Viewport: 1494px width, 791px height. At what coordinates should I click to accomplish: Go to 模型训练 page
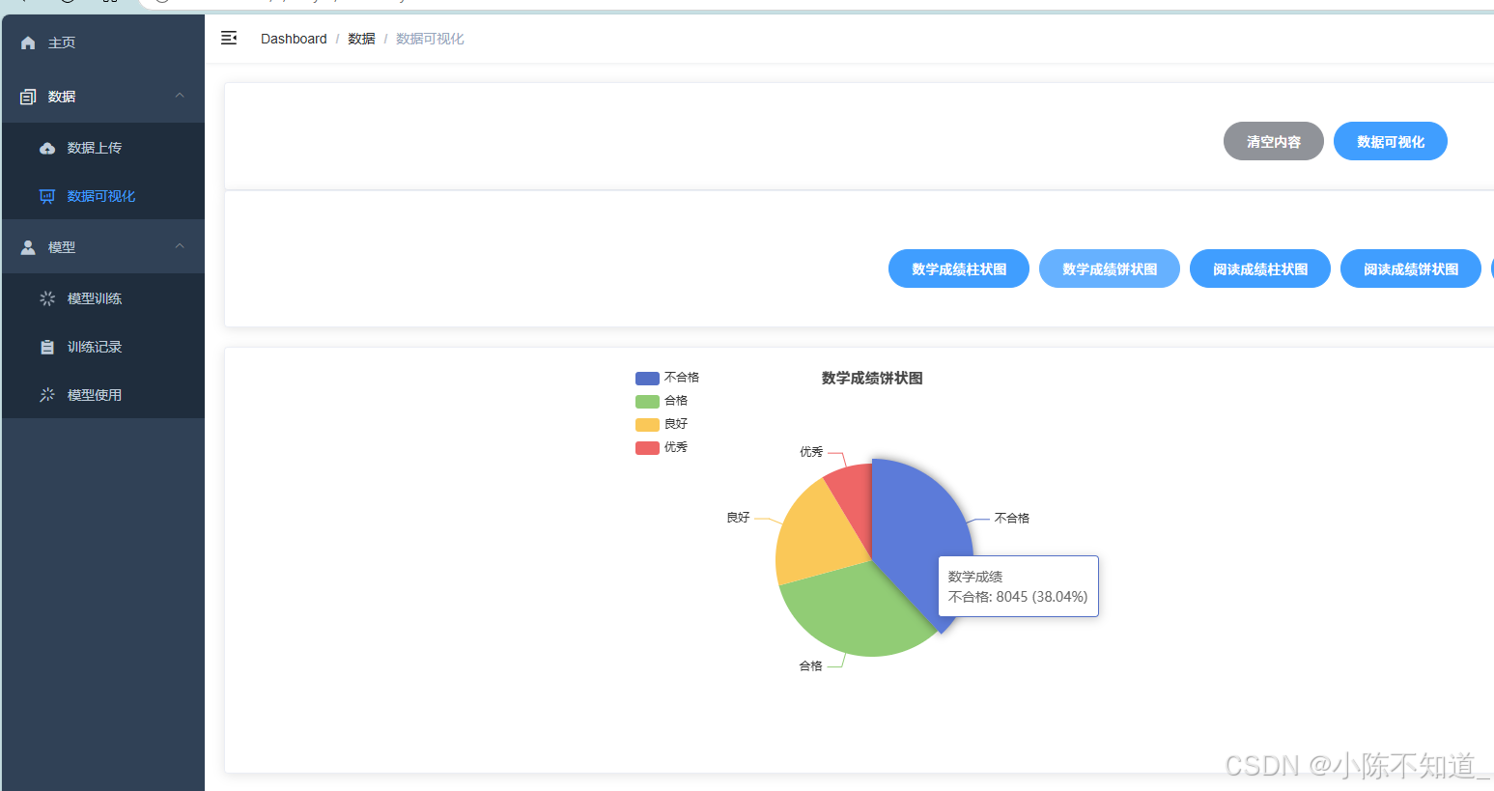coord(103,298)
